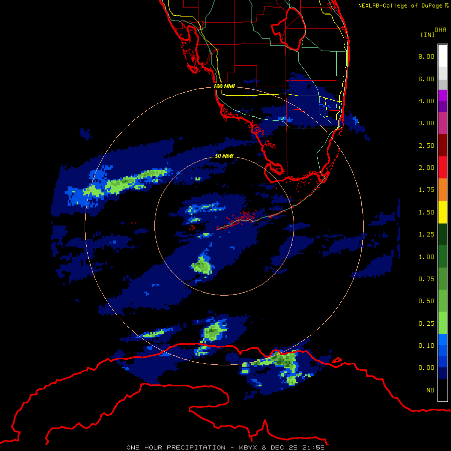Click the ND legend label
Viewport: 451px width, 451px height.
(430, 390)
